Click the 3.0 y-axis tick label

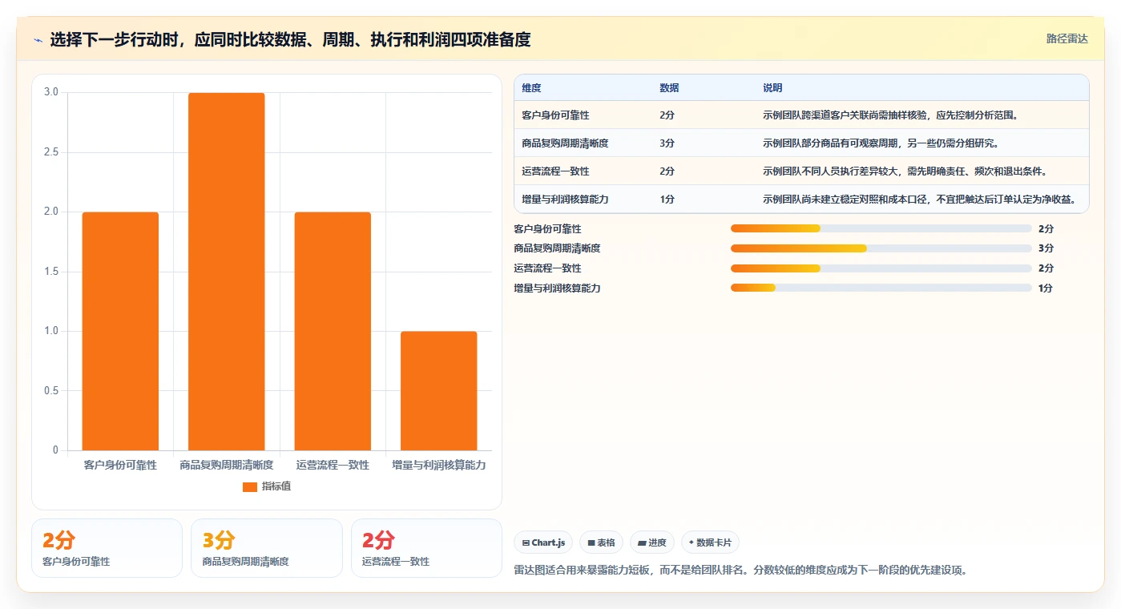(x=51, y=92)
